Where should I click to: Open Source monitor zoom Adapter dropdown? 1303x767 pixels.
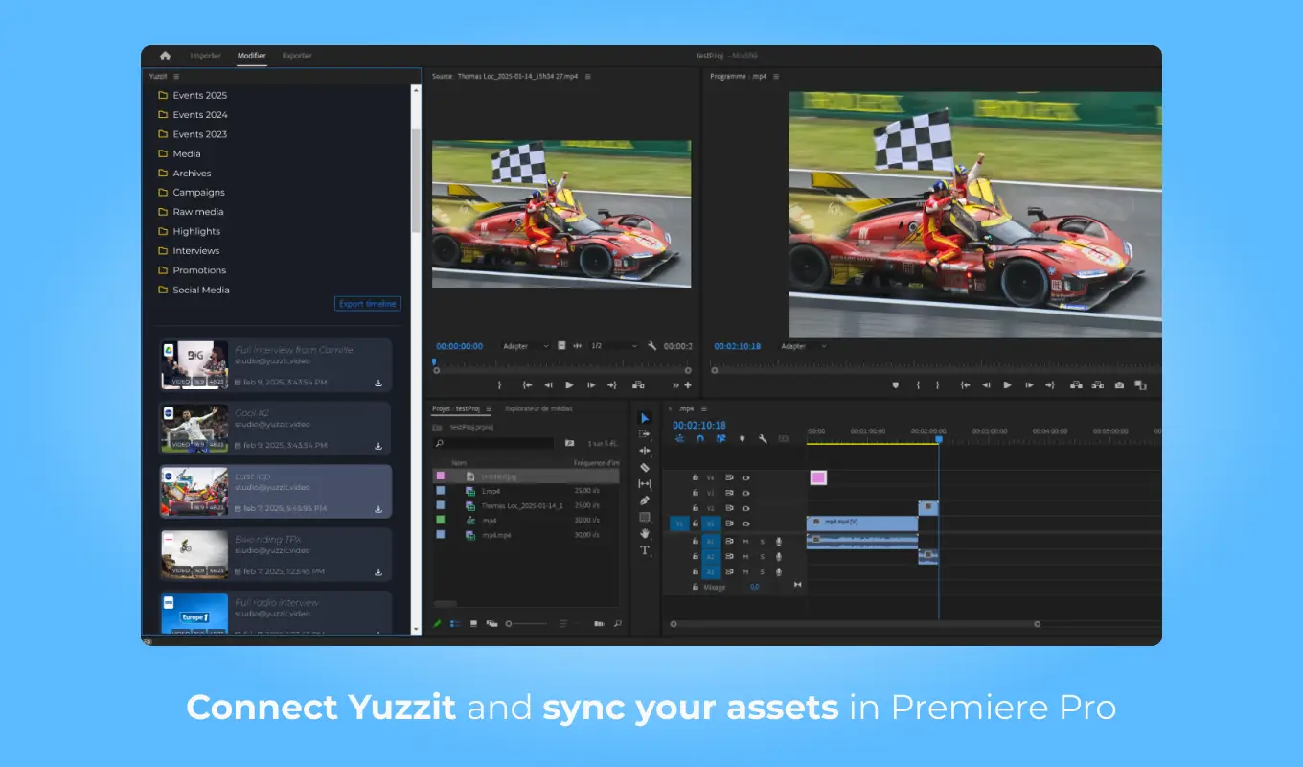[x=526, y=346]
